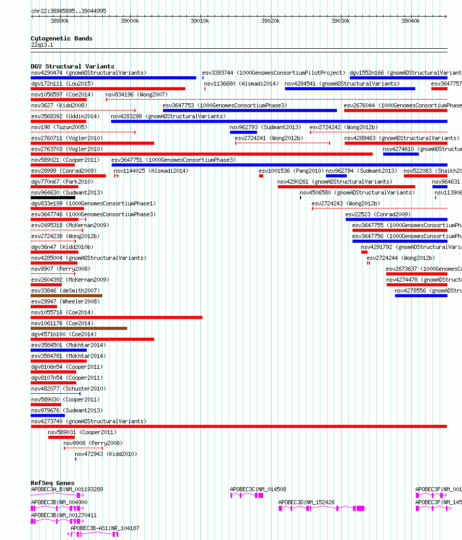Click nsv9907 (Perry2008) label
462x540 pixels.
coord(61,269)
